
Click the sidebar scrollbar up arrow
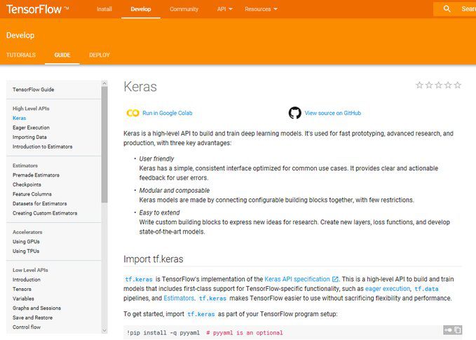(x=104, y=83)
